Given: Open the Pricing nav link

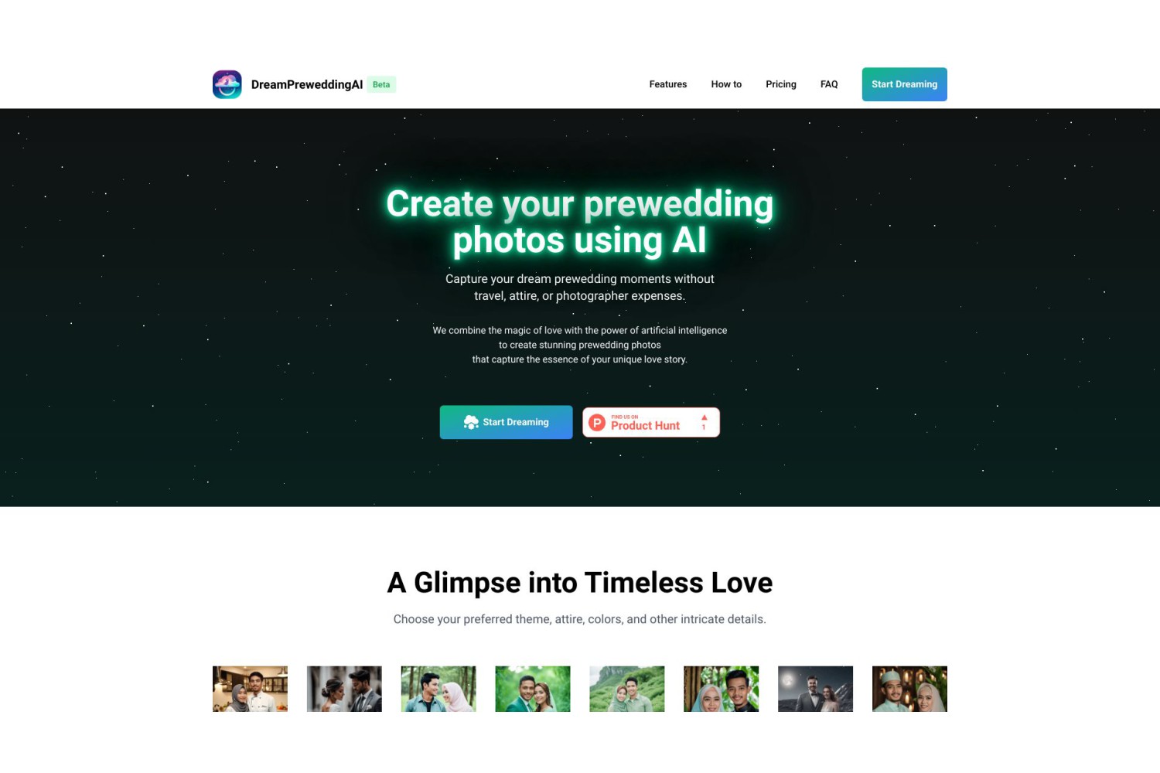Looking at the screenshot, I should pyautogui.click(x=781, y=84).
